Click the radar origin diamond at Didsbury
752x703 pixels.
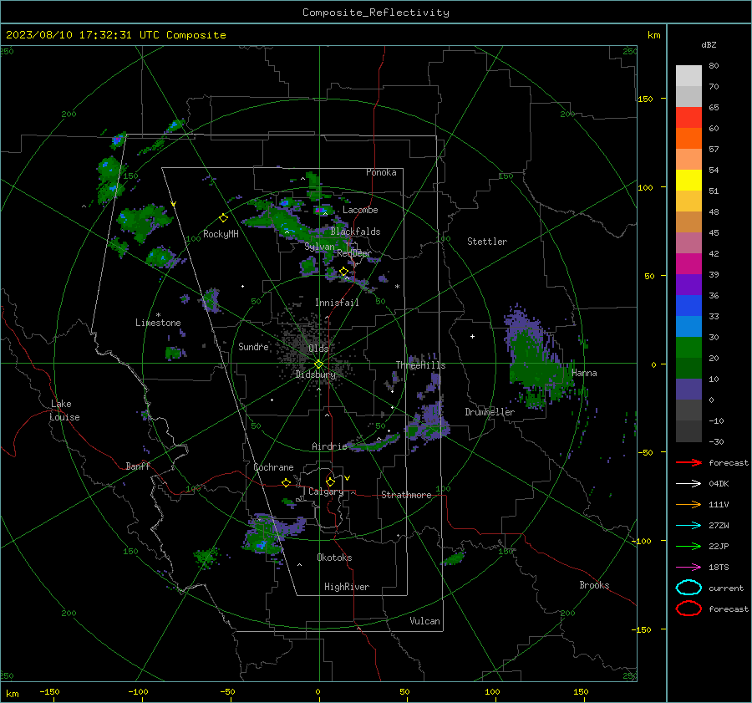(318, 364)
